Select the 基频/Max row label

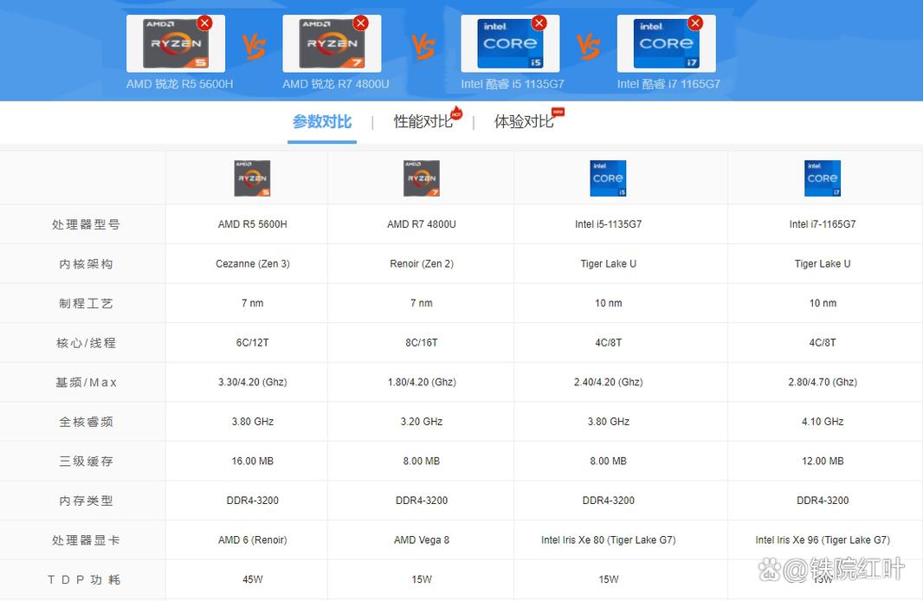point(86,382)
